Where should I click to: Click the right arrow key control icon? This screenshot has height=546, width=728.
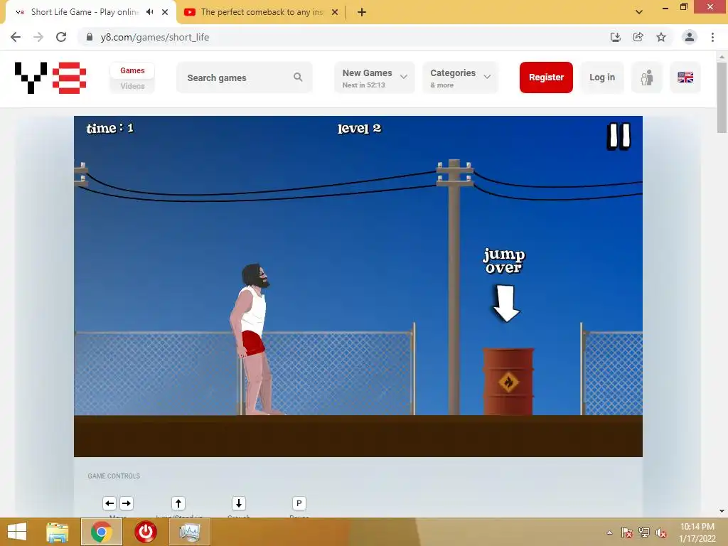(x=127, y=503)
